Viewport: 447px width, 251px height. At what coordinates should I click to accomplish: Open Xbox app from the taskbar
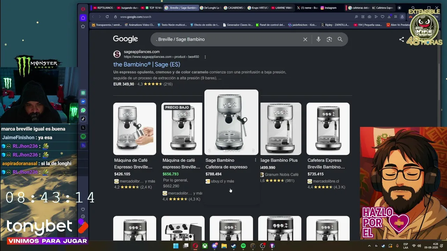tap(205, 246)
